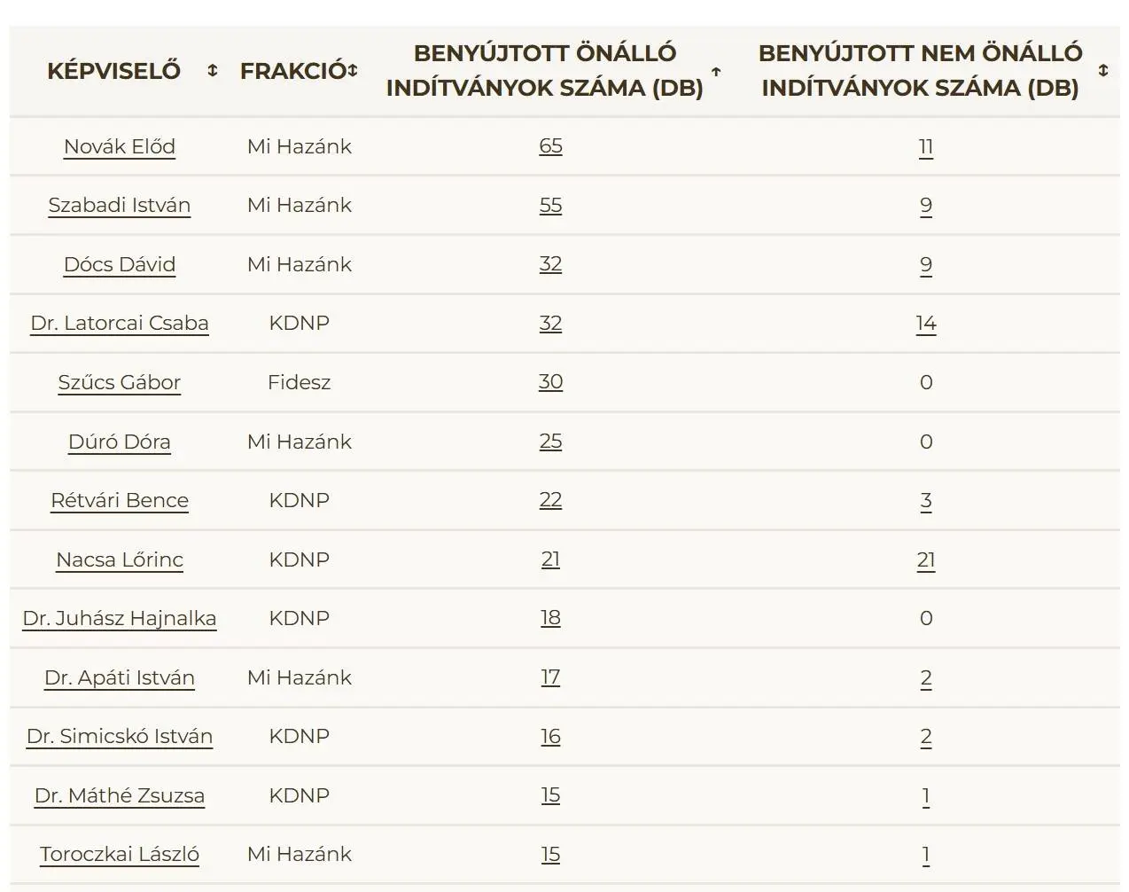
Task: Open Rétvári Bence's 22 motions link
Action: 550,500
